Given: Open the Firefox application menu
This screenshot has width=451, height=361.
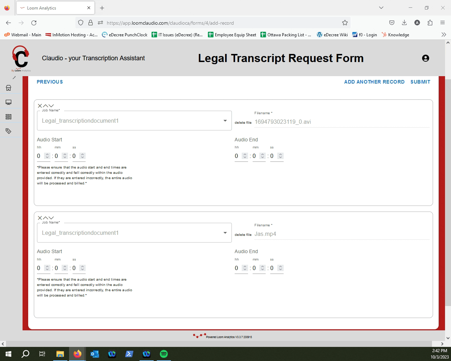Looking at the screenshot, I should [443, 23].
